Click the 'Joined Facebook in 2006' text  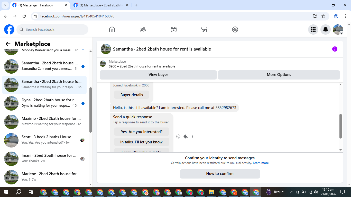[131, 85]
